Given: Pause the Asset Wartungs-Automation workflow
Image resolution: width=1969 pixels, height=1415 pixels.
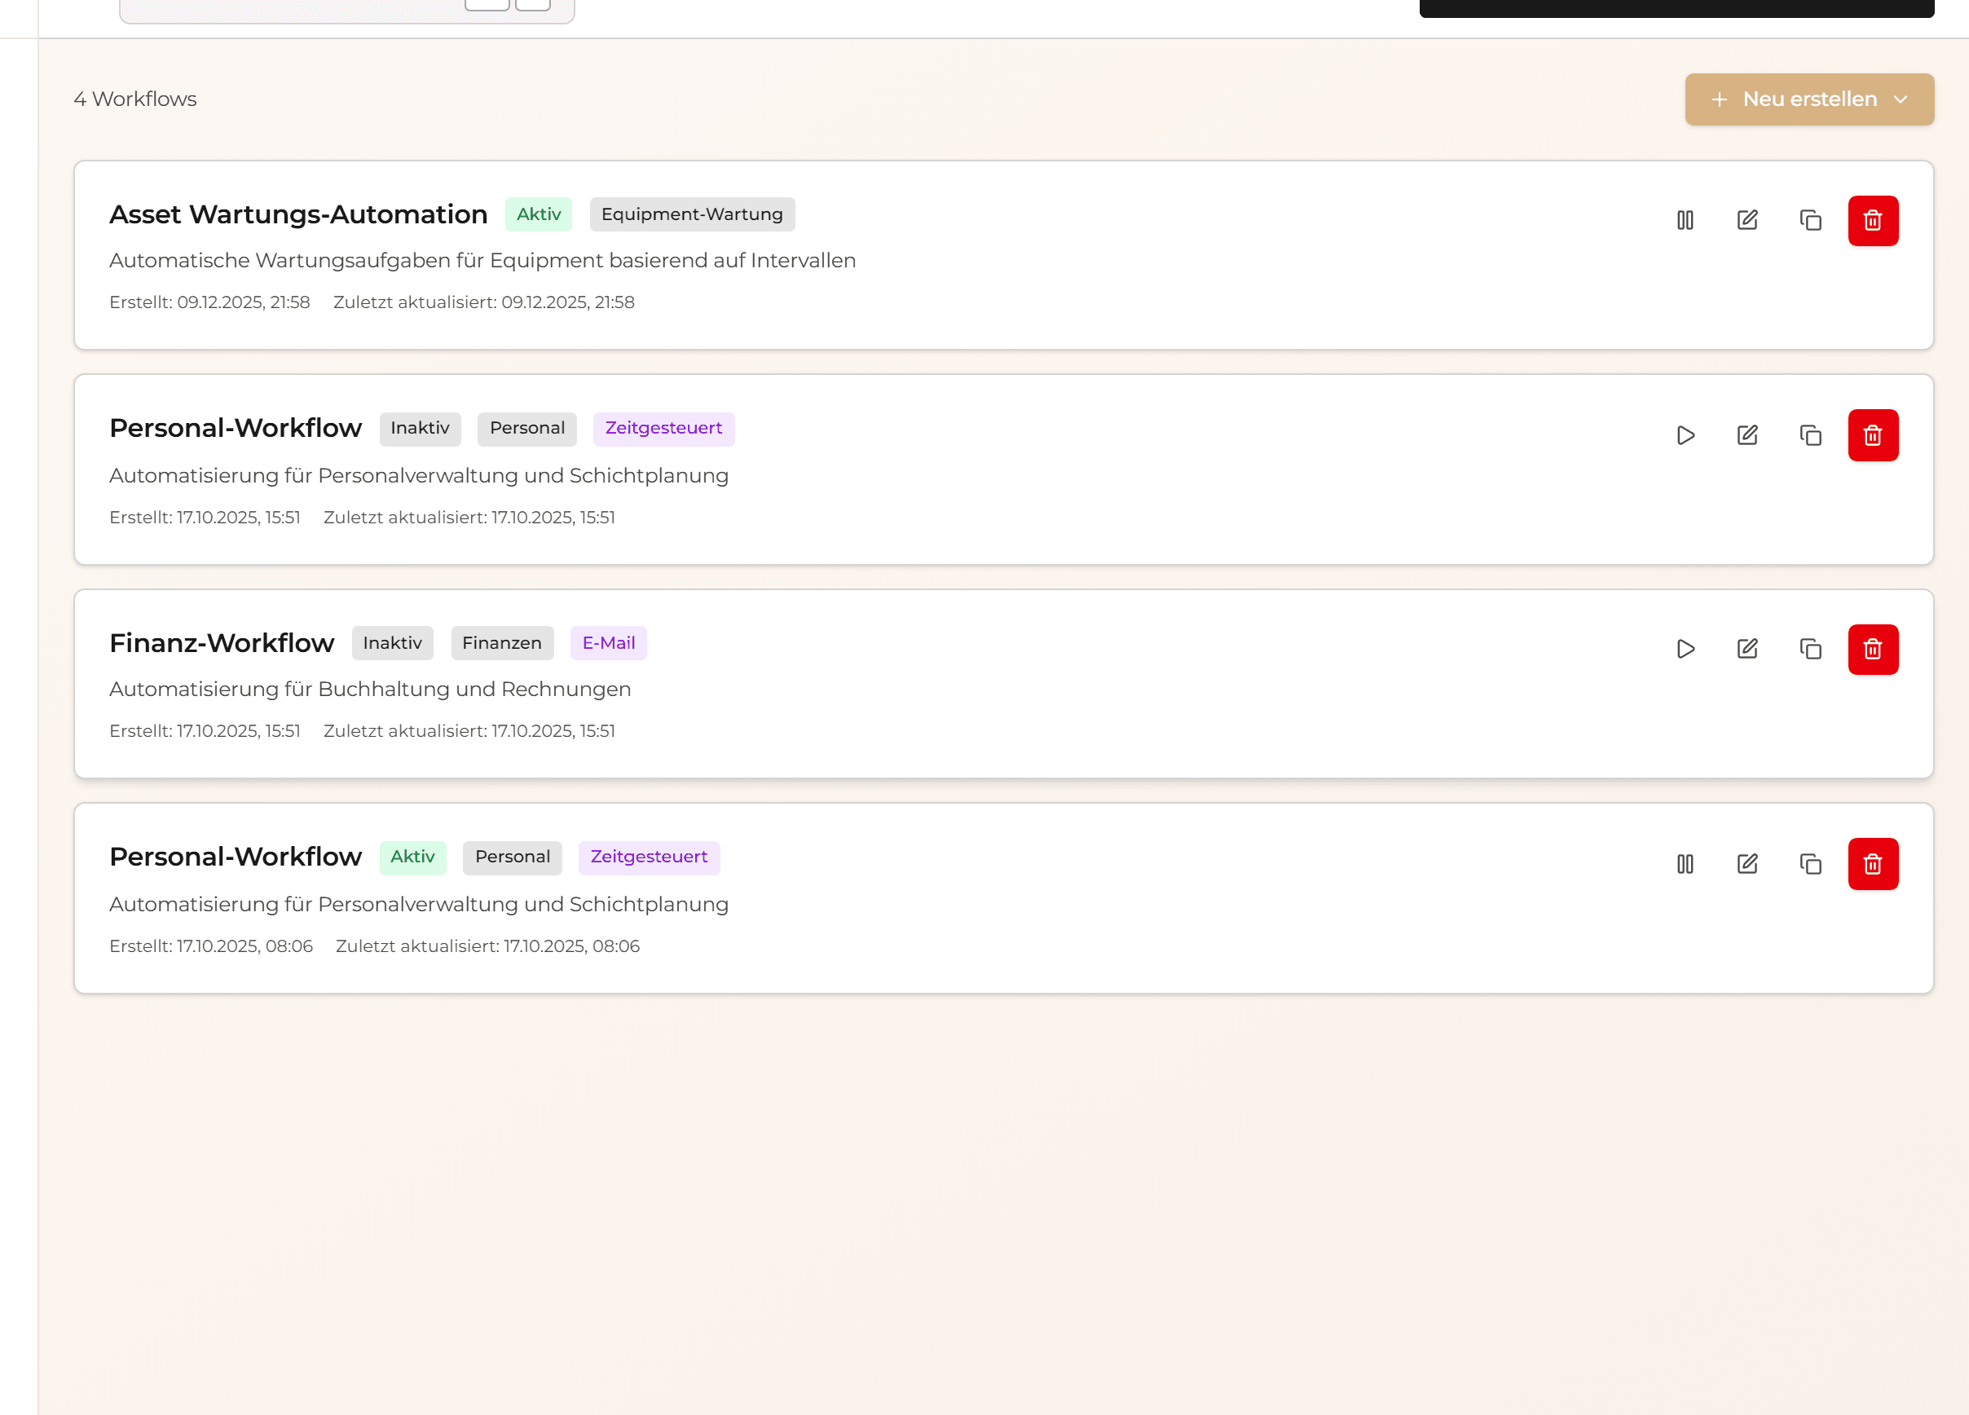Looking at the screenshot, I should [1685, 221].
